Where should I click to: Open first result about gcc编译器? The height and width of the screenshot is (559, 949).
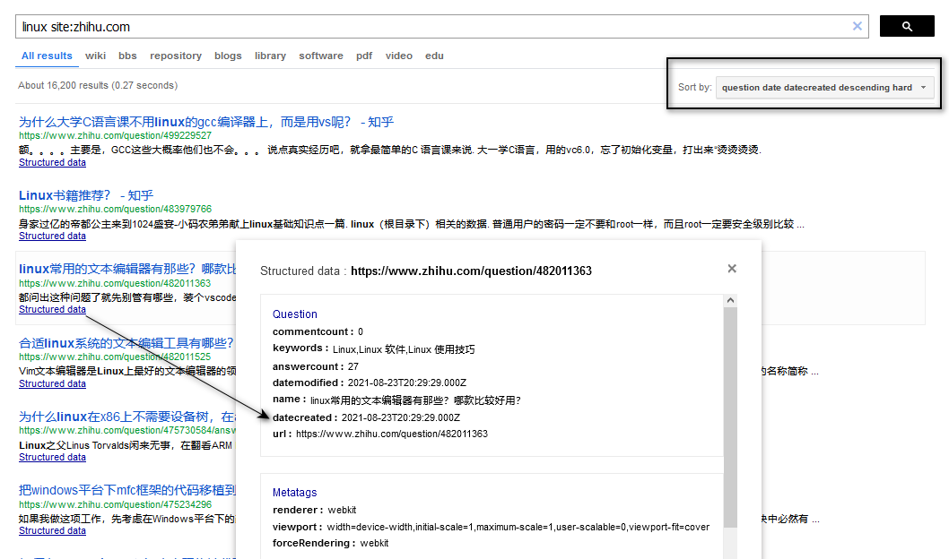206,122
